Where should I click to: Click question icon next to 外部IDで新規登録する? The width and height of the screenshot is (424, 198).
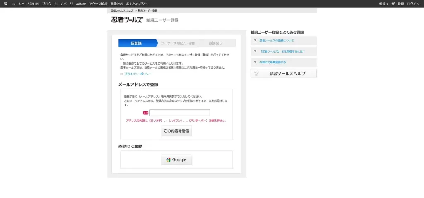coord(255,62)
